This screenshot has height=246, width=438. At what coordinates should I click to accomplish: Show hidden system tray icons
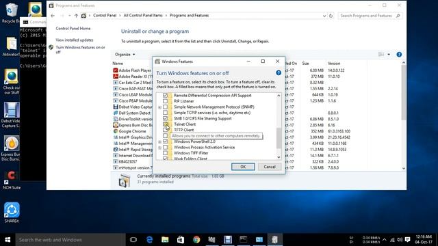coord(385,240)
